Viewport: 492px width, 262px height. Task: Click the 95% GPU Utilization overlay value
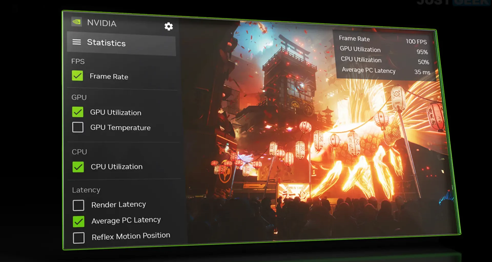tap(422, 52)
